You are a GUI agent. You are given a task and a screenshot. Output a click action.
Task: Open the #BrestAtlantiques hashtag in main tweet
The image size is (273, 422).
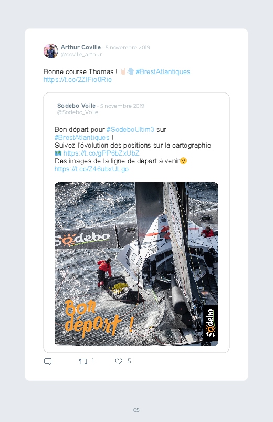click(x=163, y=71)
